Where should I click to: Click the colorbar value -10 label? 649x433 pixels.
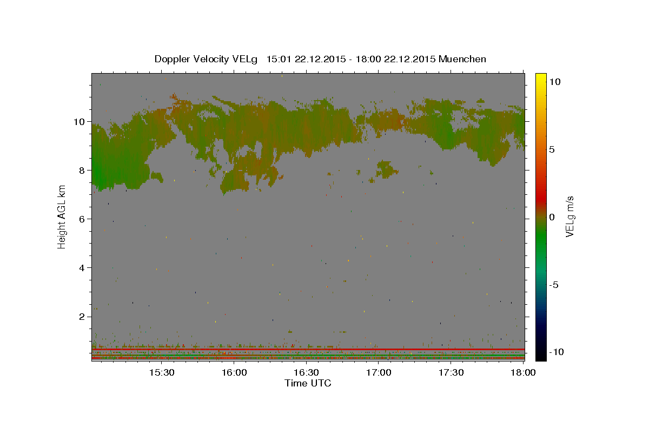click(555, 352)
